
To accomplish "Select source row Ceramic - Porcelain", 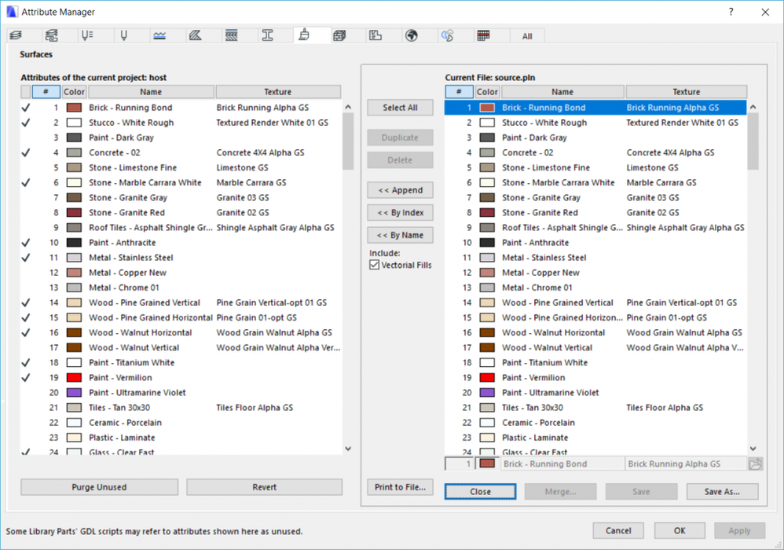I will tap(595, 423).
